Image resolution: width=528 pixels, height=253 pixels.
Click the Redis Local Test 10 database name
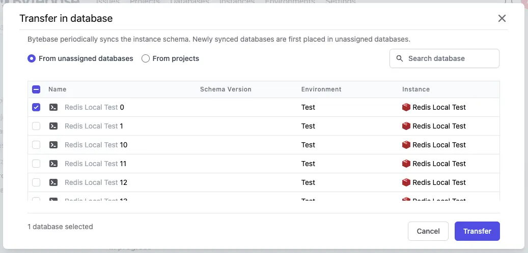pos(96,145)
